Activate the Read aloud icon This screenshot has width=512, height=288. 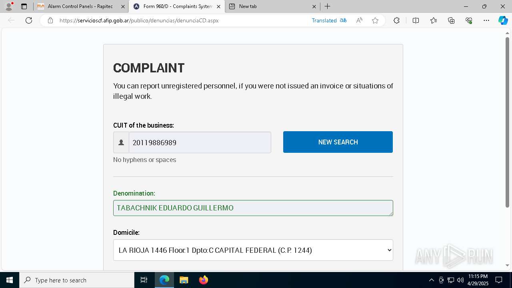[x=359, y=20]
